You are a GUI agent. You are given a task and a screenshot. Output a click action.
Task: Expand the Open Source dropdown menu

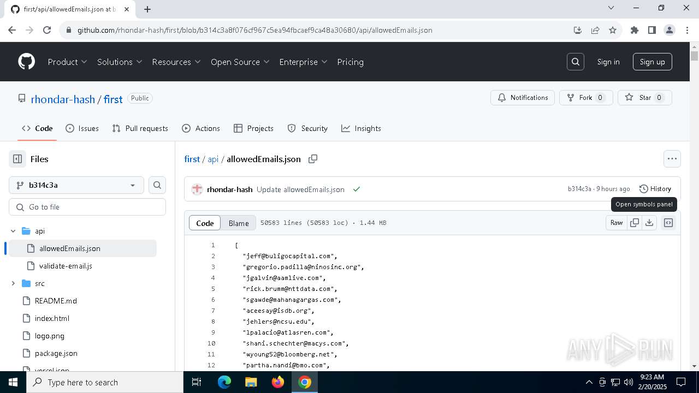[x=240, y=62]
